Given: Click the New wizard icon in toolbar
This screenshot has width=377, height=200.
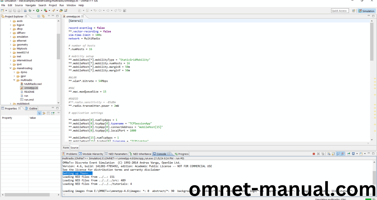Looking at the screenshot, I should click(3, 11).
